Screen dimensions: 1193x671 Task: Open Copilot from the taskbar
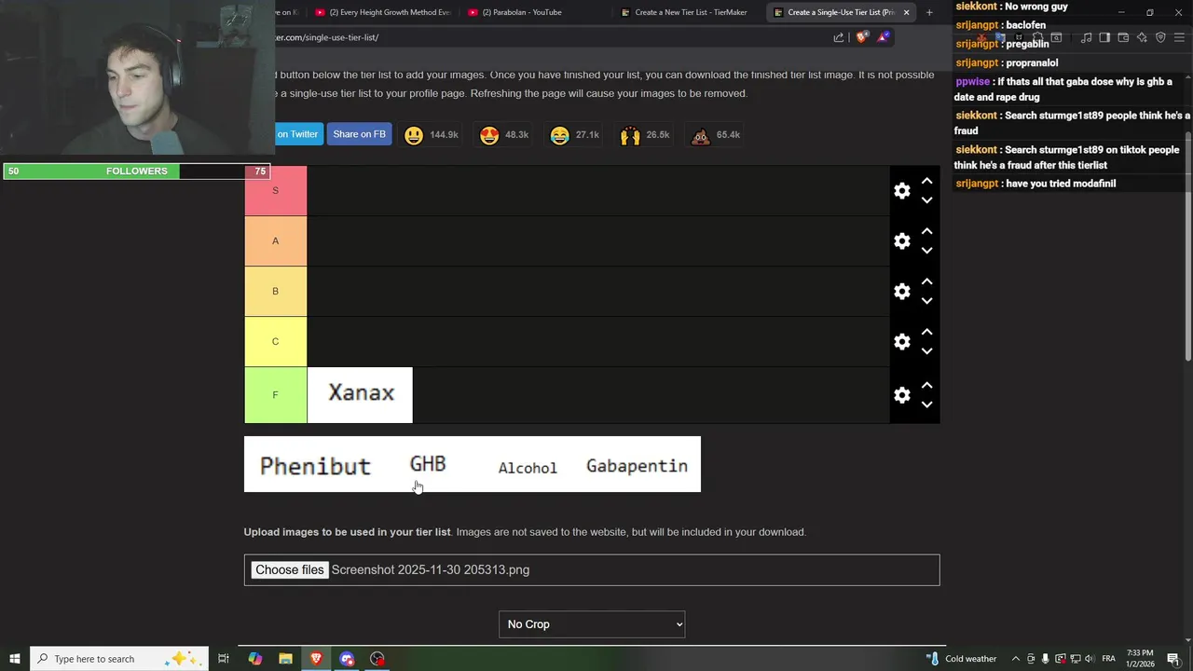[x=255, y=659]
